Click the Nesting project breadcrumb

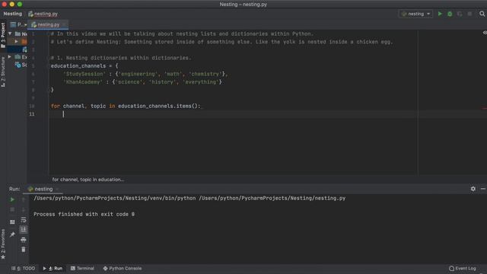(x=12, y=14)
